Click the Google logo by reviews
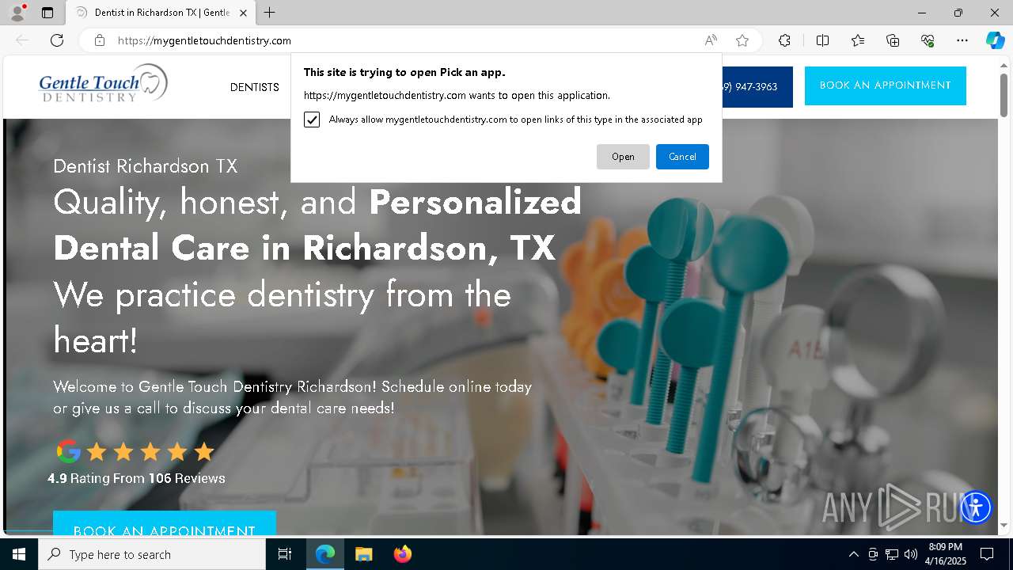 [x=69, y=451]
